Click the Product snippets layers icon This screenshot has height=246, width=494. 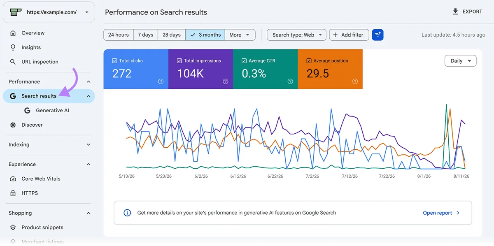pyautogui.click(x=13, y=227)
